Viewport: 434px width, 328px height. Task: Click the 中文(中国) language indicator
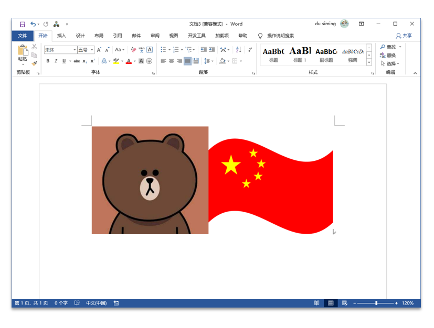point(97,303)
